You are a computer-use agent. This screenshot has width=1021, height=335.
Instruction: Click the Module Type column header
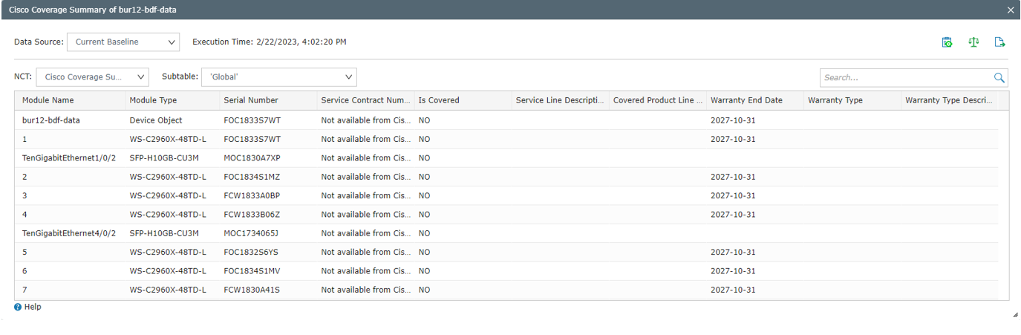(x=153, y=100)
